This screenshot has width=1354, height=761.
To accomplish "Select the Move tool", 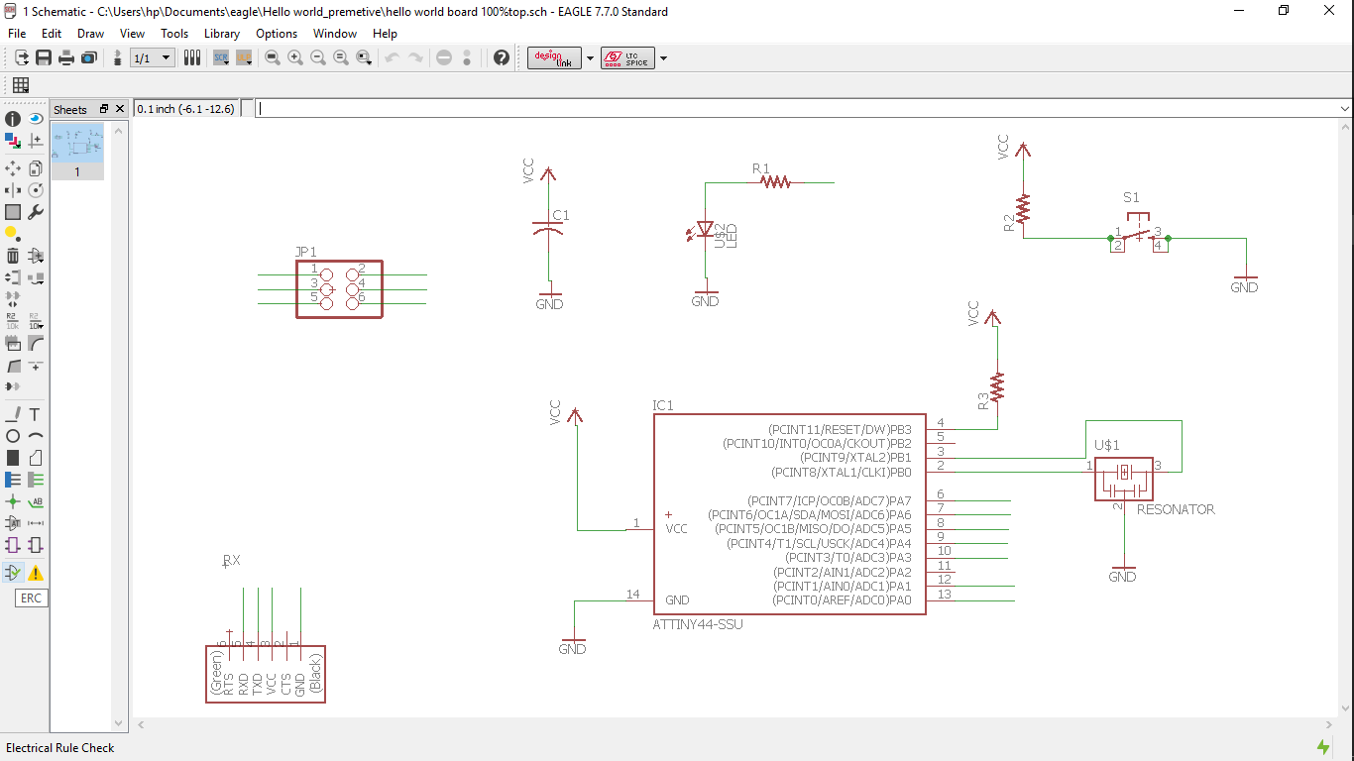I will [x=13, y=168].
